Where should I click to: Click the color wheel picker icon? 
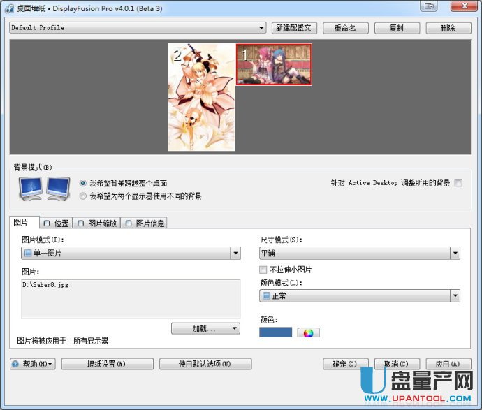(307, 332)
